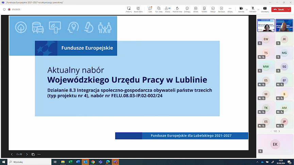Click the slide counter 2 z 32

tap(19, 154)
